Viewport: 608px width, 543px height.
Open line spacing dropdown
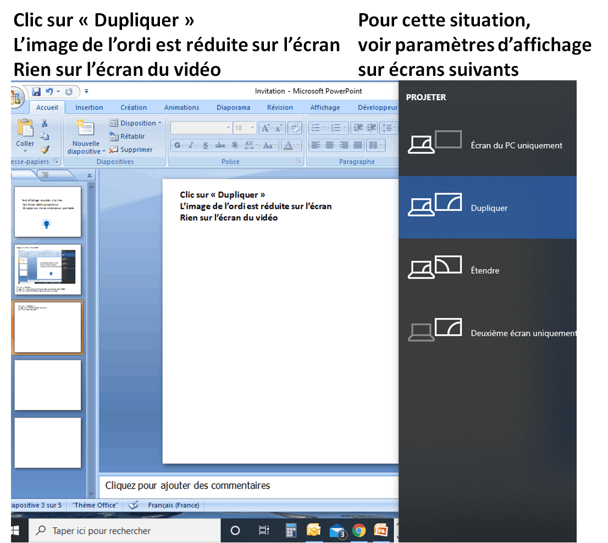[x=389, y=128]
